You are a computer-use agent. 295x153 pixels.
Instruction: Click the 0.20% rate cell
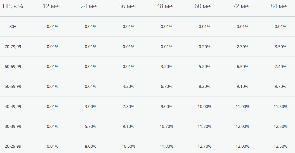204,47
